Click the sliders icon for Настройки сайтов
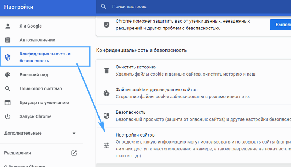Screen dimensions: 291x167 (x=107, y=145)
